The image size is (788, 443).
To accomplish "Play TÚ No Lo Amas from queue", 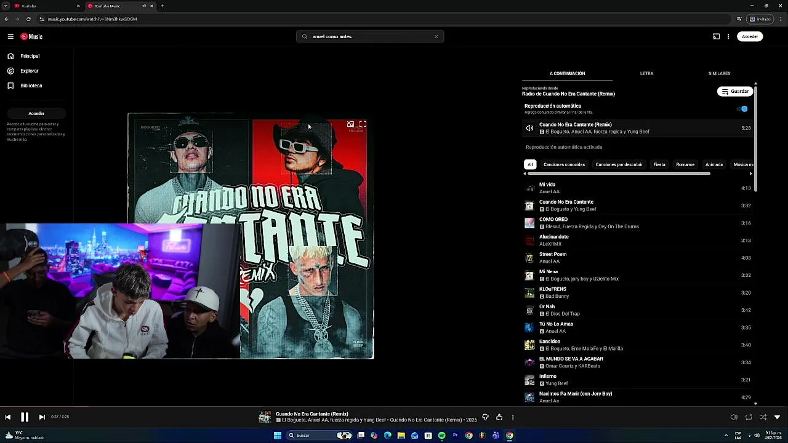I will [x=638, y=327].
